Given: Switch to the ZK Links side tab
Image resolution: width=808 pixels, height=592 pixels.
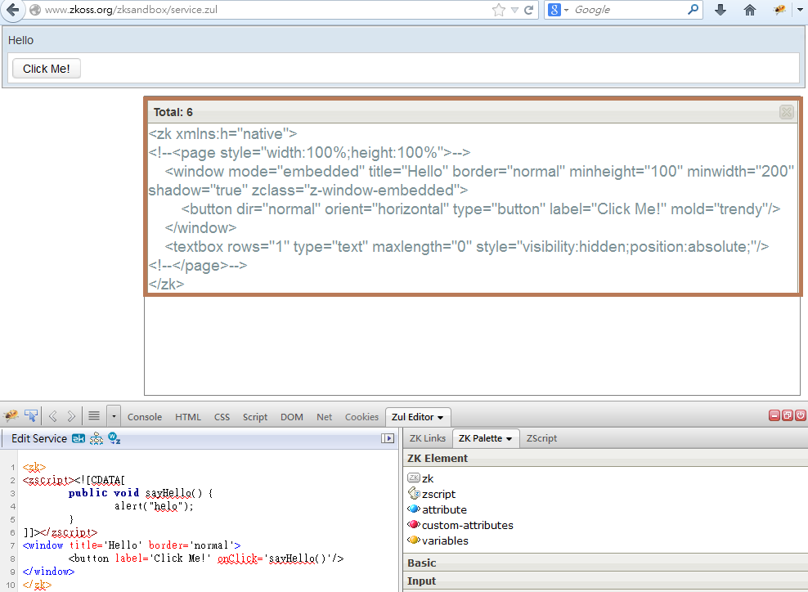Looking at the screenshot, I should coord(427,438).
